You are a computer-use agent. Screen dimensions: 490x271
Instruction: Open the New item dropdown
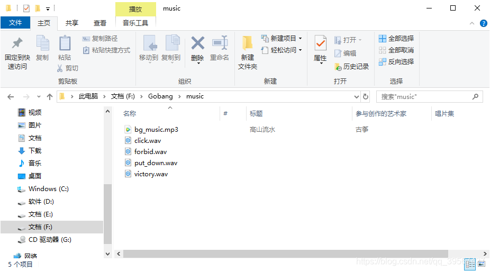[282, 39]
